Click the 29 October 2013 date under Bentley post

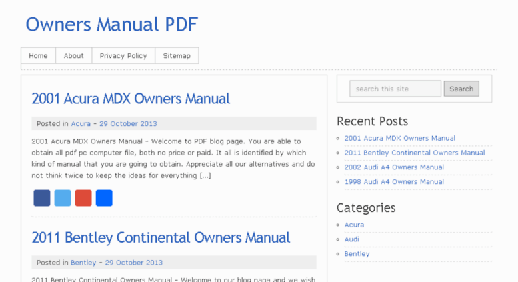click(134, 263)
